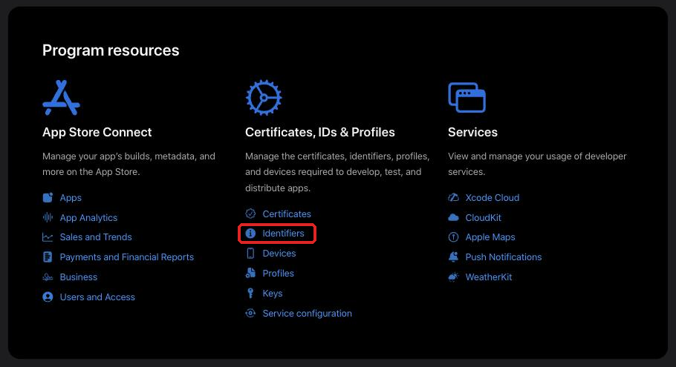Image resolution: width=676 pixels, height=367 pixels.
Task: Open Xcode Cloud link
Action: pyautogui.click(x=493, y=197)
